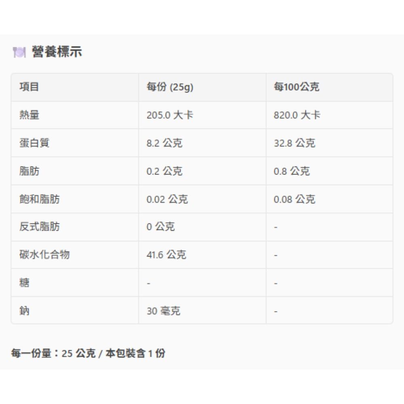Click the 8.2 公克 protein value
Image resolution: width=404 pixels, height=404 pixels.
point(164,143)
